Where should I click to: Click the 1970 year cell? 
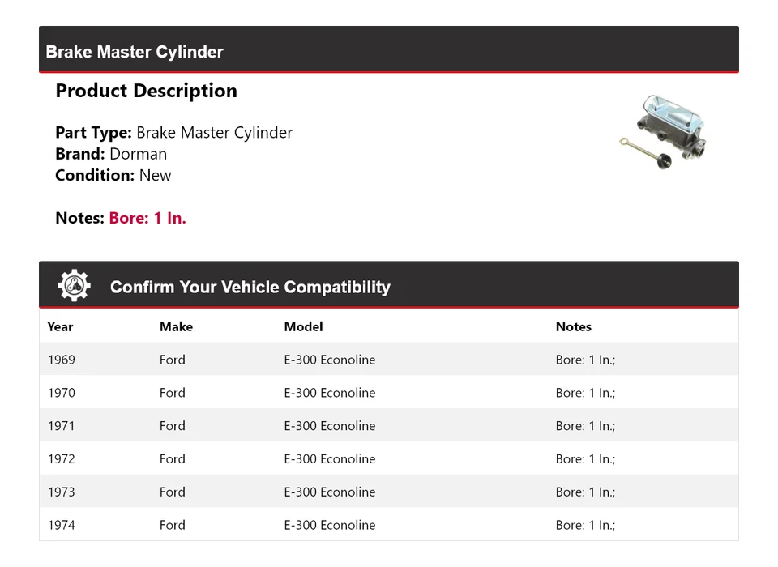(x=62, y=393)
